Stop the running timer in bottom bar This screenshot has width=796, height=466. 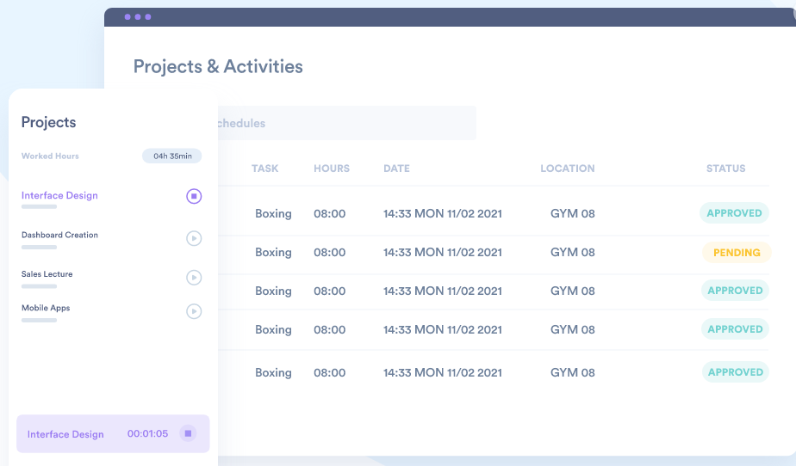[188, 433]
